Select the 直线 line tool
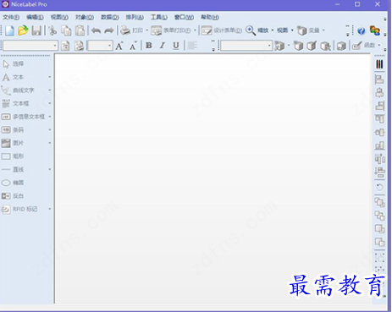Screen dimensions: 392x312 (x=13, y=169)
